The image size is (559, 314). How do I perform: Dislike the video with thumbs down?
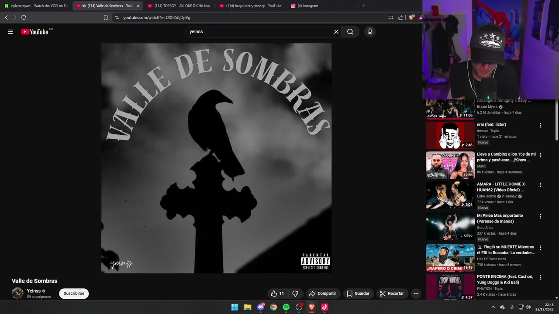pos(295,294)
